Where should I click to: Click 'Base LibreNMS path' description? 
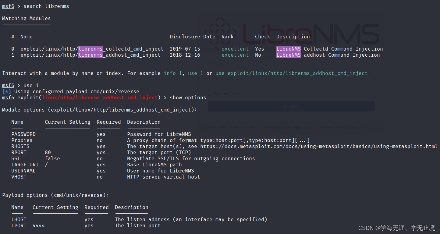pos(154,165)
